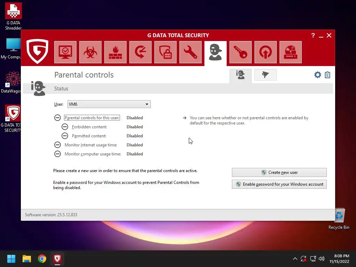Viewport: 356px width, 267px height.
Task: Open the Encryption key icon
Action: (x=241, y=52)
